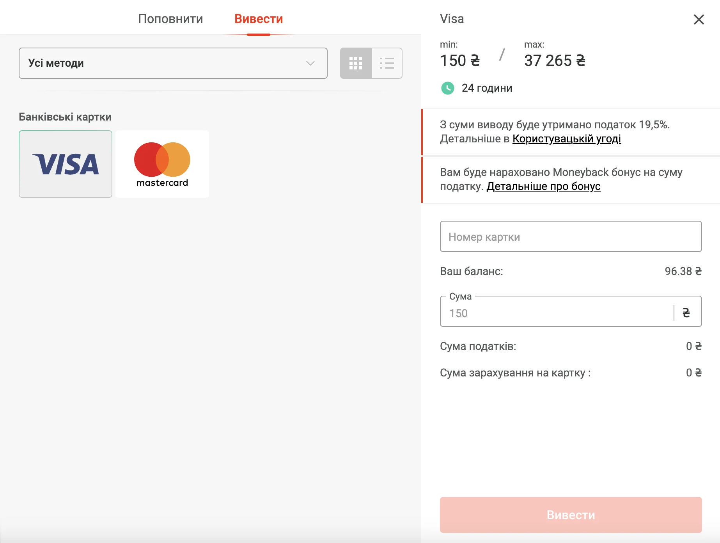
Task: Click the balance amount 96.38 ₴
Action: 683,271
